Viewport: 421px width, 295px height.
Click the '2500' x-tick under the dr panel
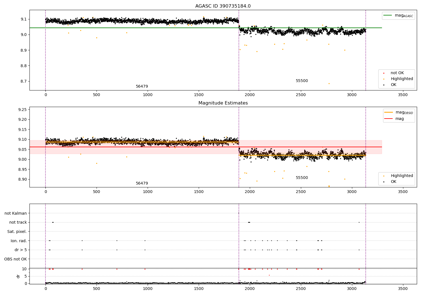301,289
